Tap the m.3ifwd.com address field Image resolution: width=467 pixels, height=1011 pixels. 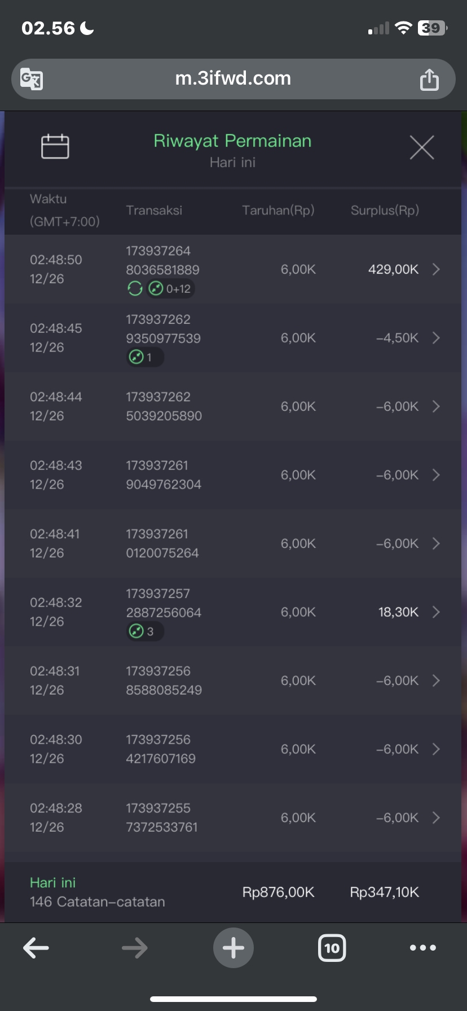tap(233, 78)
